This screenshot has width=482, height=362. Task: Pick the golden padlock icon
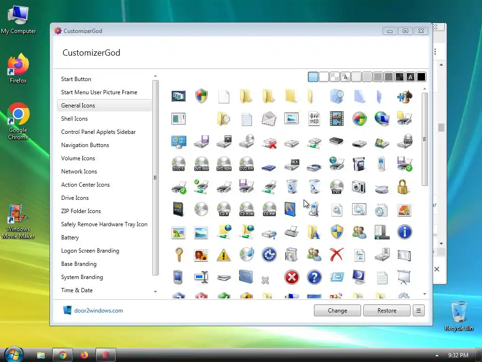point(403,187)
